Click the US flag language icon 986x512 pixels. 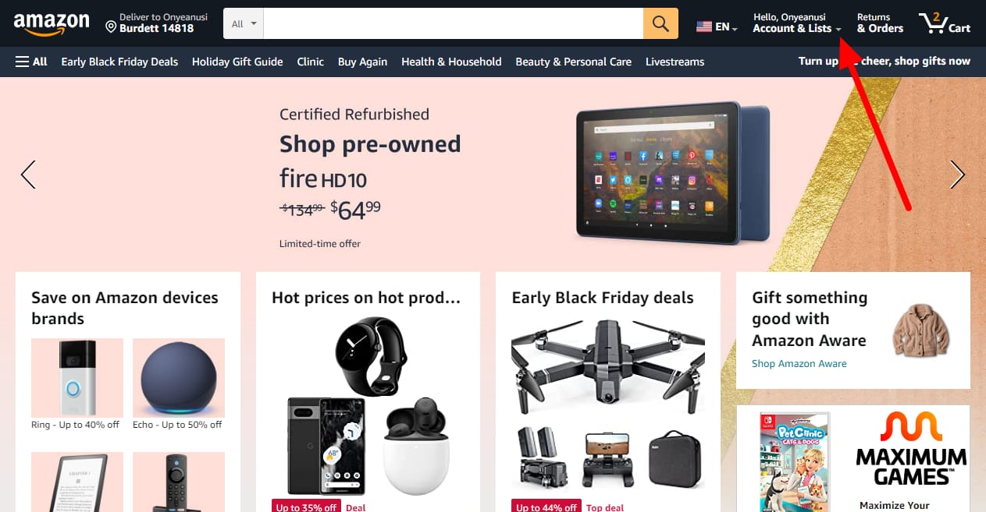click(x=704, y=26)
